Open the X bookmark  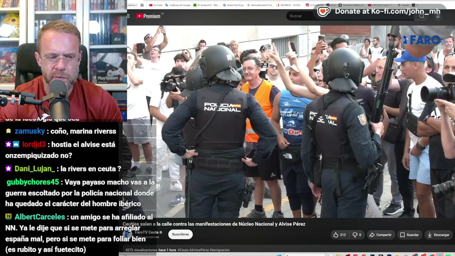[416, 5]
